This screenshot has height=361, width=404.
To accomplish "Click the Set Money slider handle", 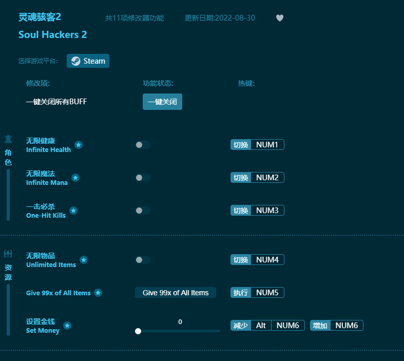I will pos(138,331).
